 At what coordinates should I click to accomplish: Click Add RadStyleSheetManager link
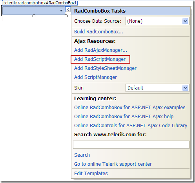105,68
